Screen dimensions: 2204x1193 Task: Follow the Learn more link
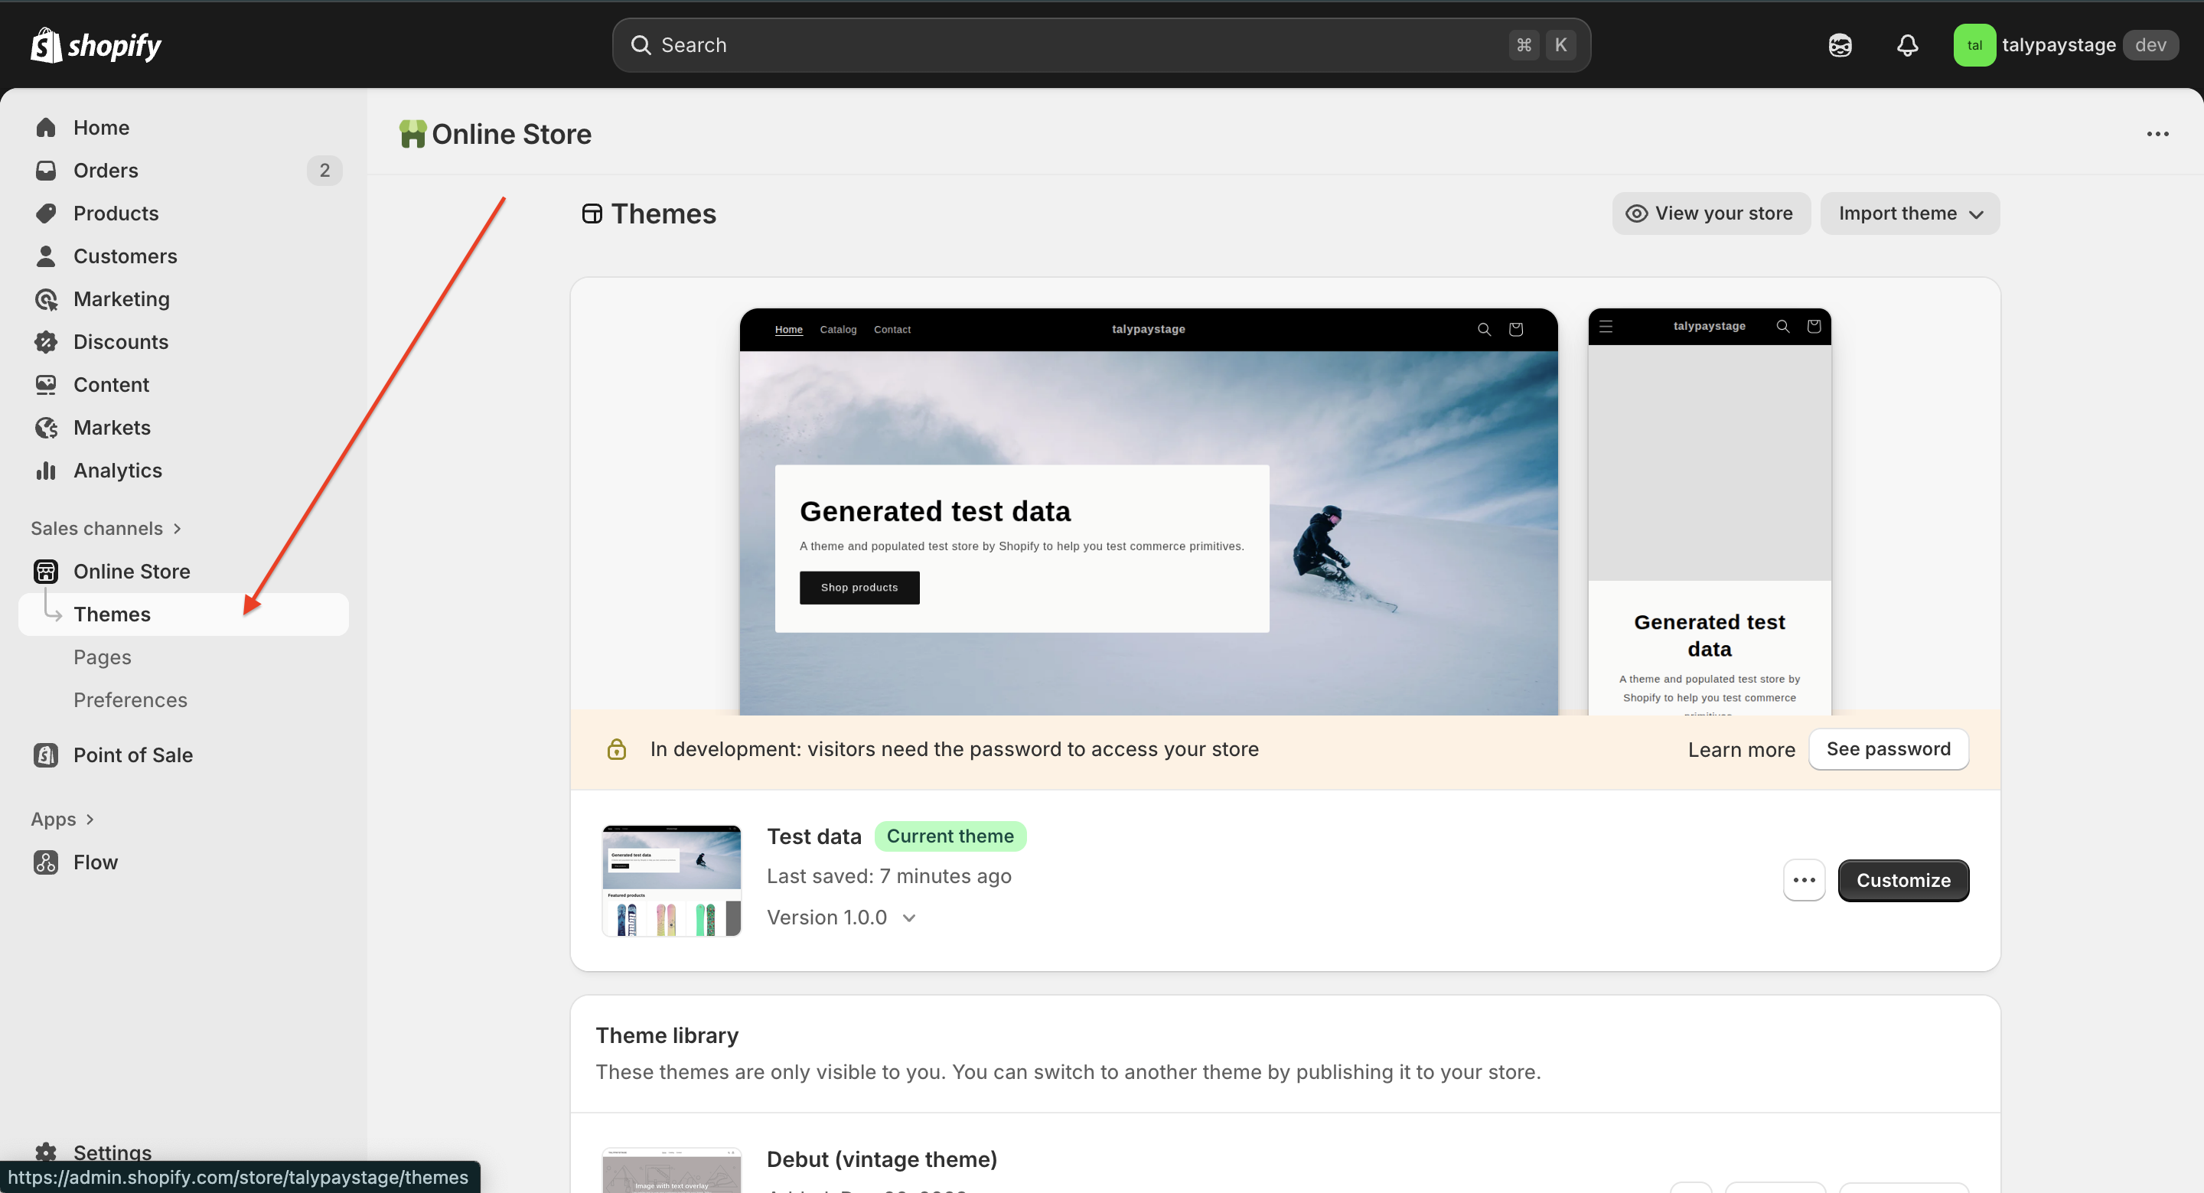(x=1740, y=750)
